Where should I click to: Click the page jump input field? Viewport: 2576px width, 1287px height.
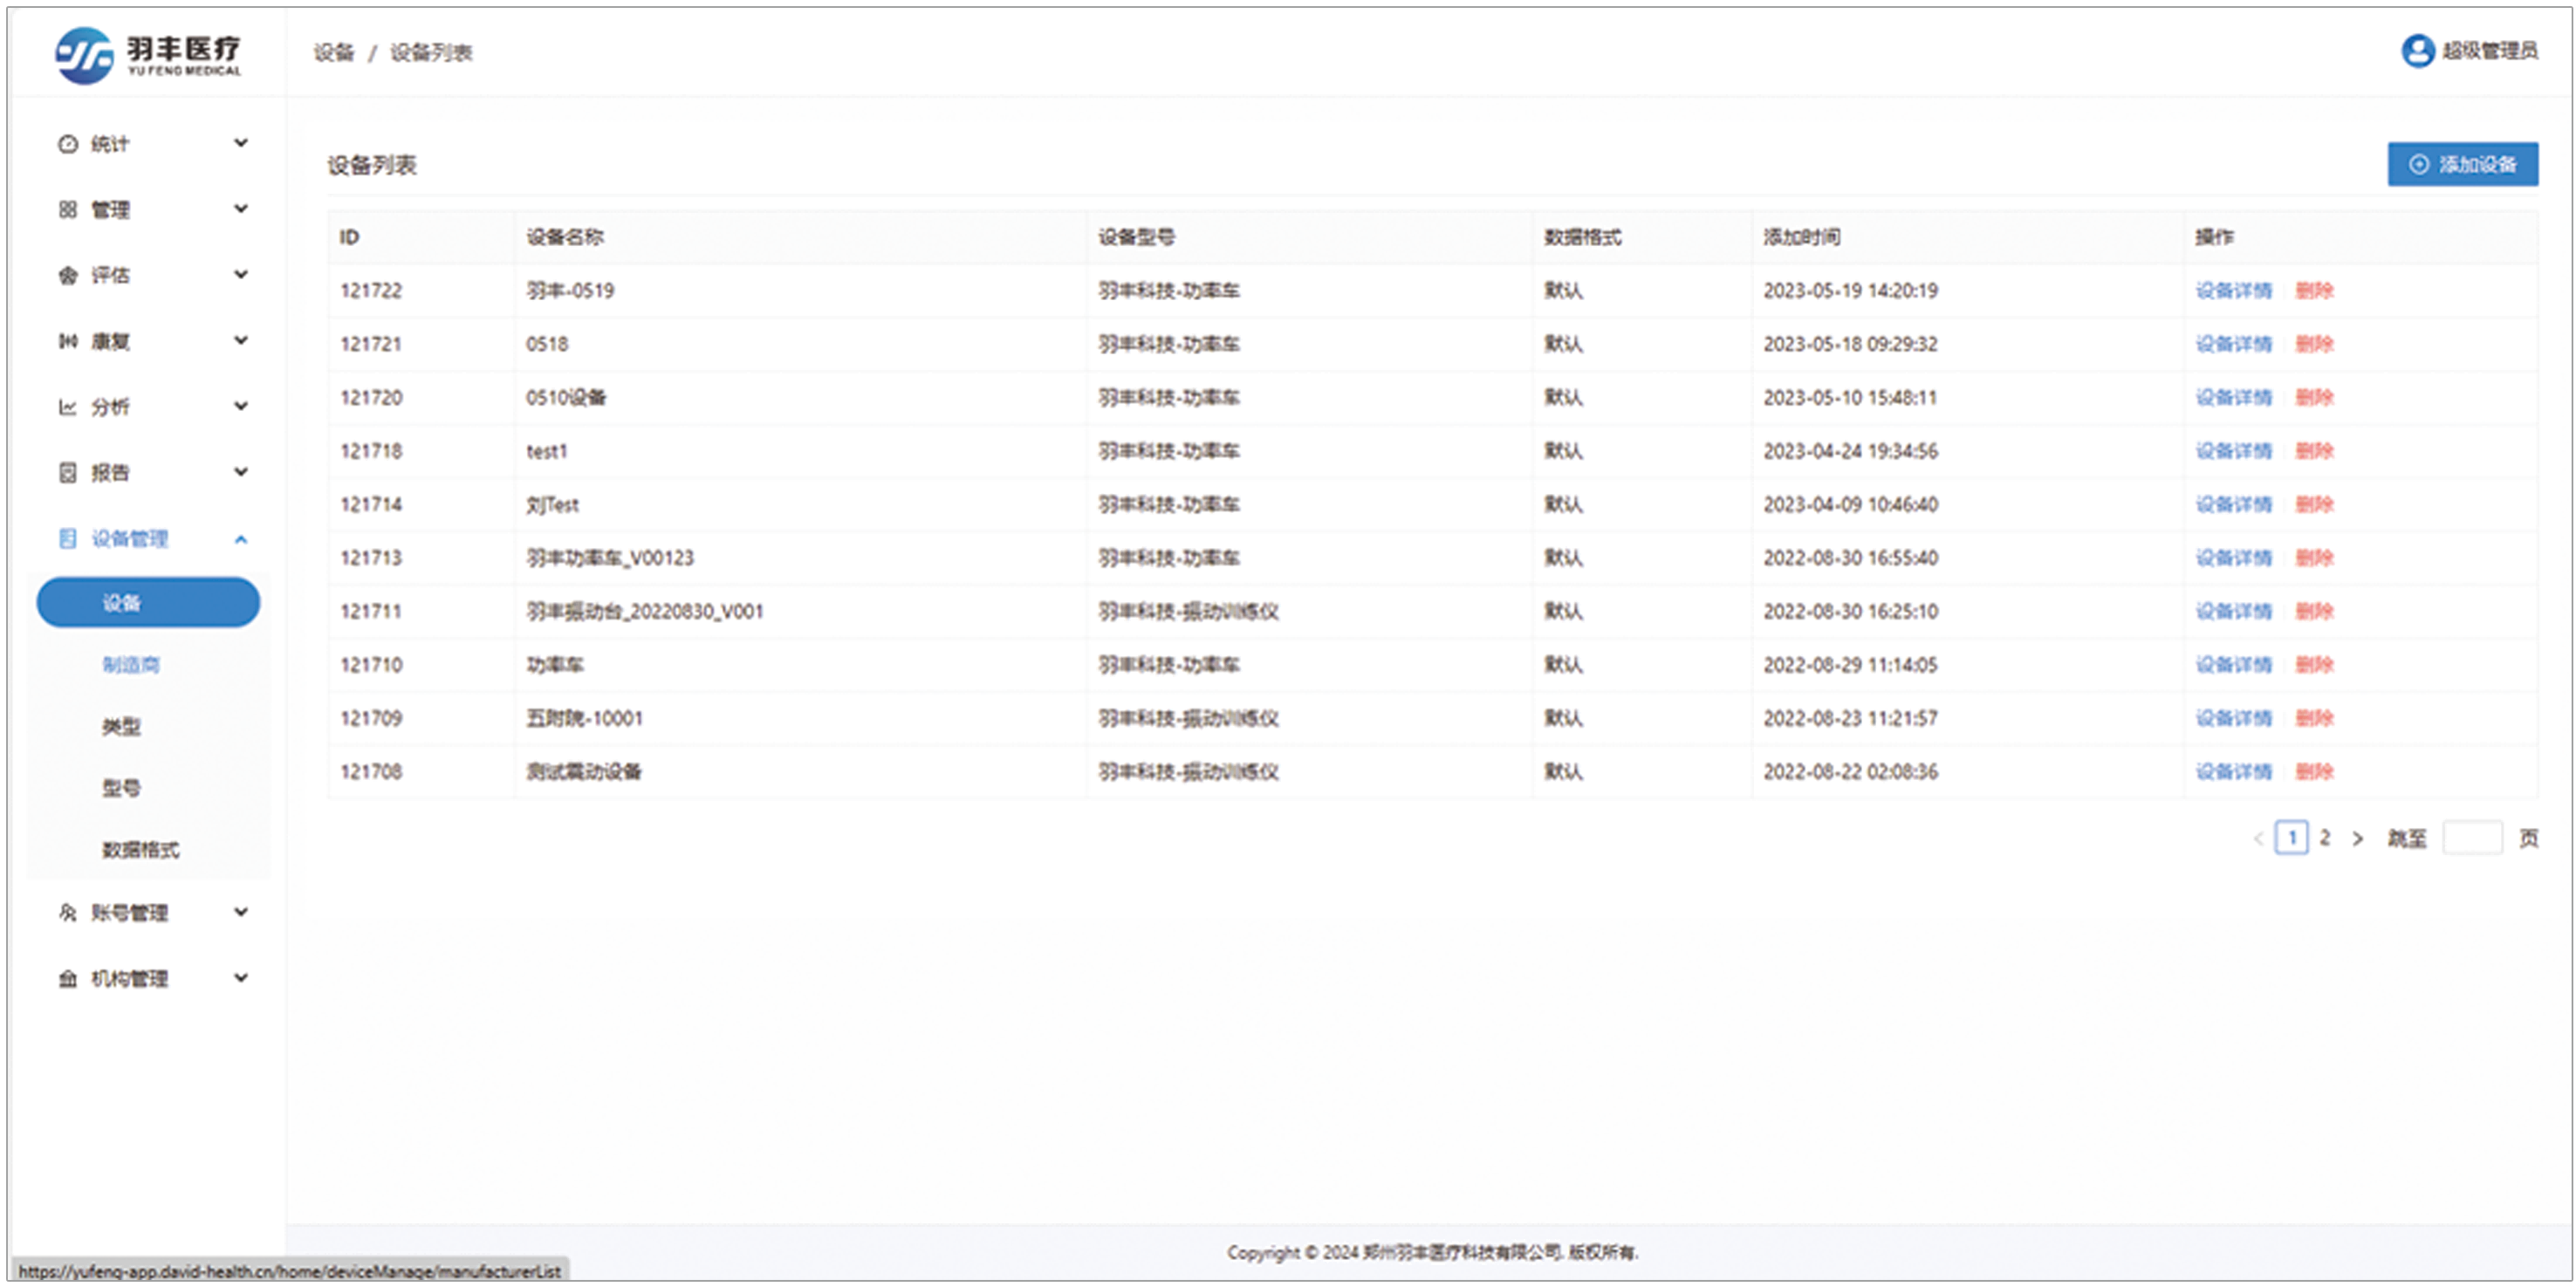pyautogui.click(x=2471, y=838)
